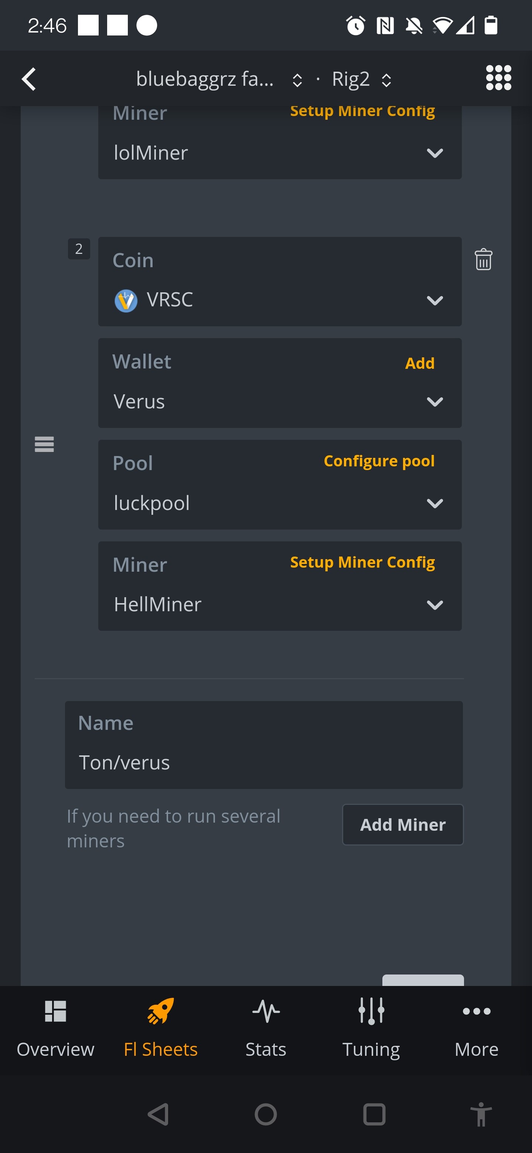Viewport: 532px width, 1153px height.
Task: Open the apps grid menu icon
Action: click(x=498, y=78)
